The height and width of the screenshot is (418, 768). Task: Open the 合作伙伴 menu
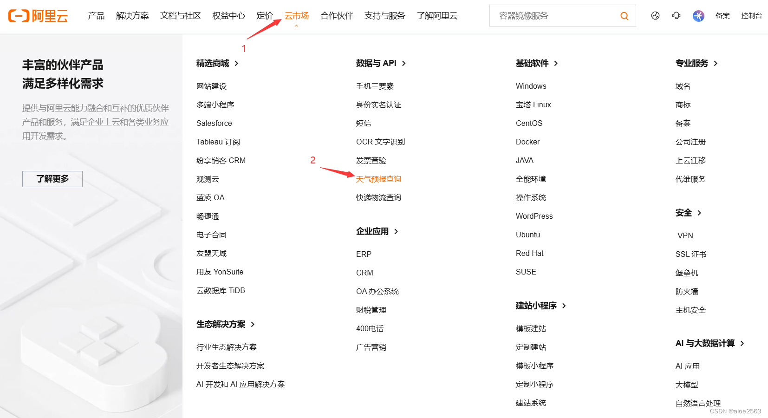click(337, 16)
